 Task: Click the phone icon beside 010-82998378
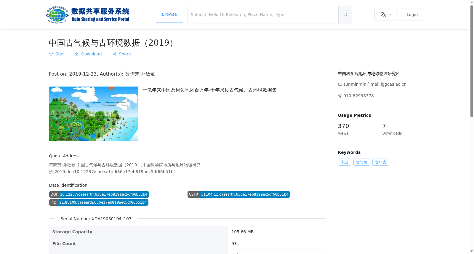(x=340, y=96)
